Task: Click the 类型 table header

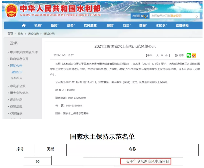Action: 50,149
